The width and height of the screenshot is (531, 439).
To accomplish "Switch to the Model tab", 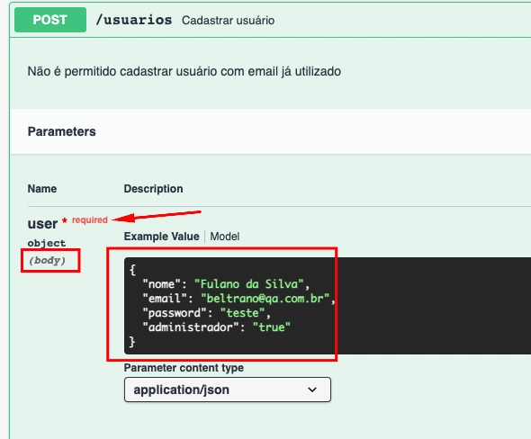I will (x=224, y=237).
